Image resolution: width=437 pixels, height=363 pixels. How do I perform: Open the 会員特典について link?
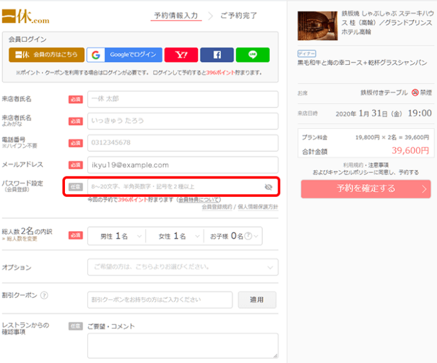pos(199,200)
